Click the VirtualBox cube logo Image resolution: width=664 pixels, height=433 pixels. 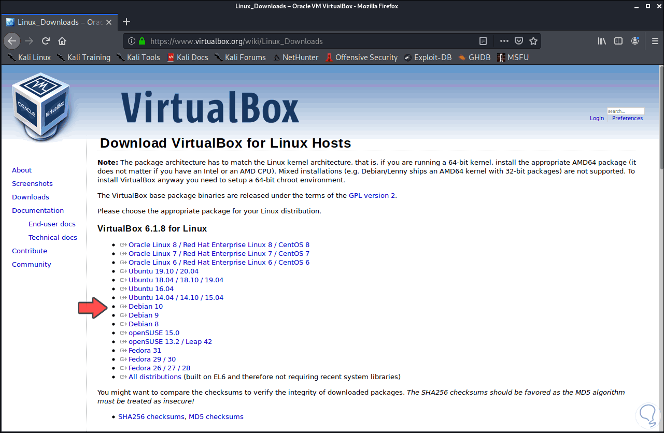pos(41,104)
